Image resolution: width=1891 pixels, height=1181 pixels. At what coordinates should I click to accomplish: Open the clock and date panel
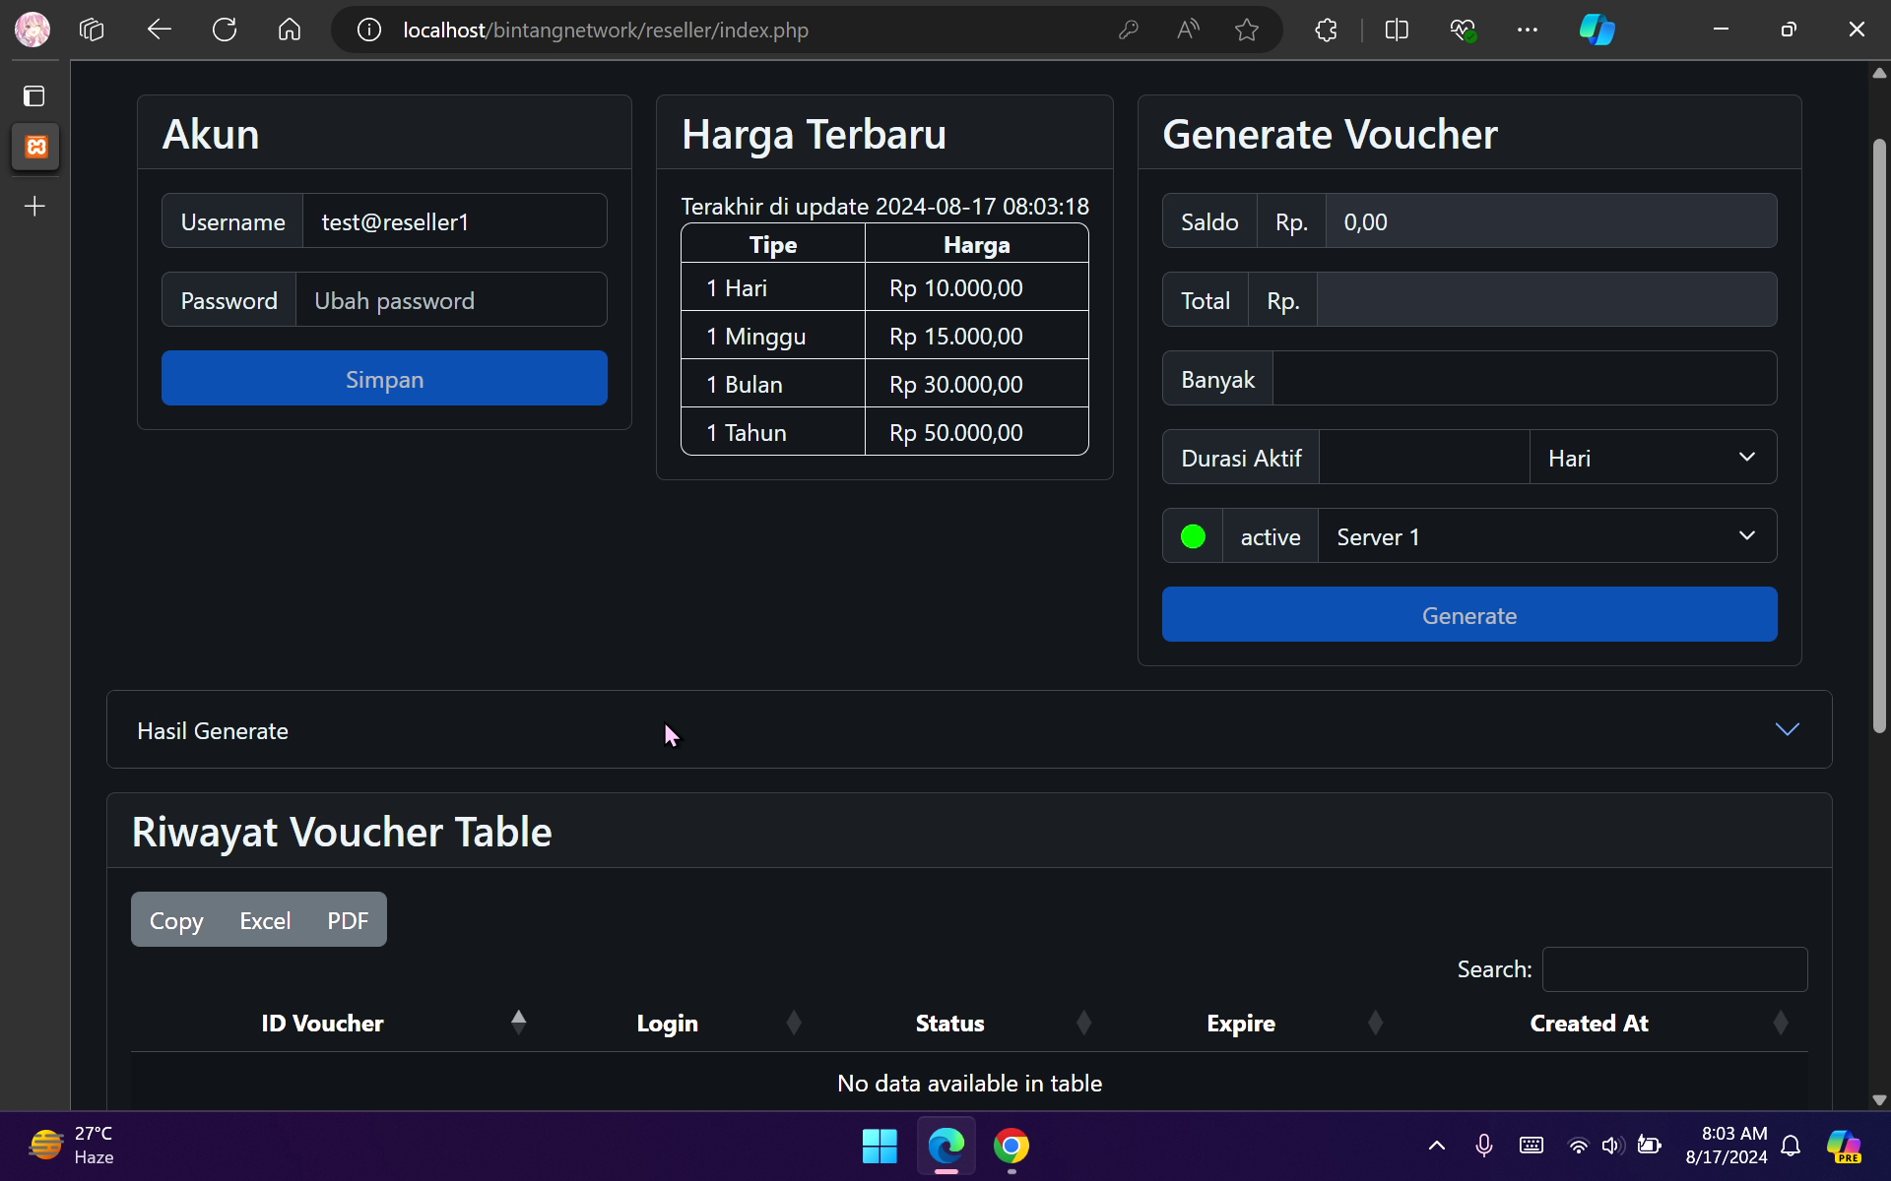1726,1146
